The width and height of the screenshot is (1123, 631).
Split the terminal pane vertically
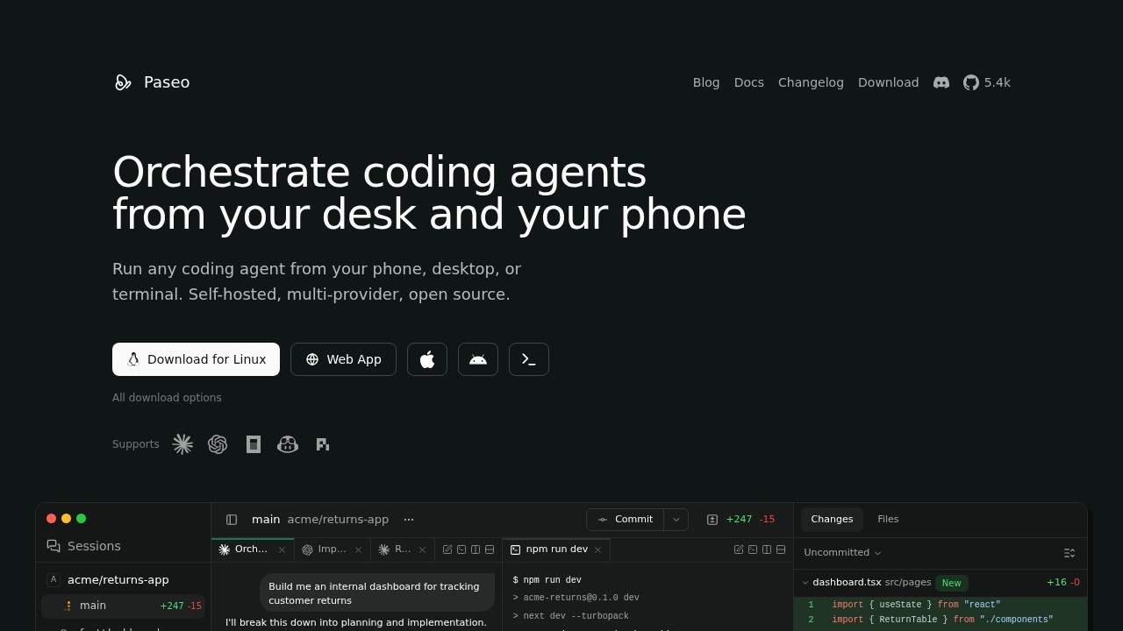pos(767,549)
